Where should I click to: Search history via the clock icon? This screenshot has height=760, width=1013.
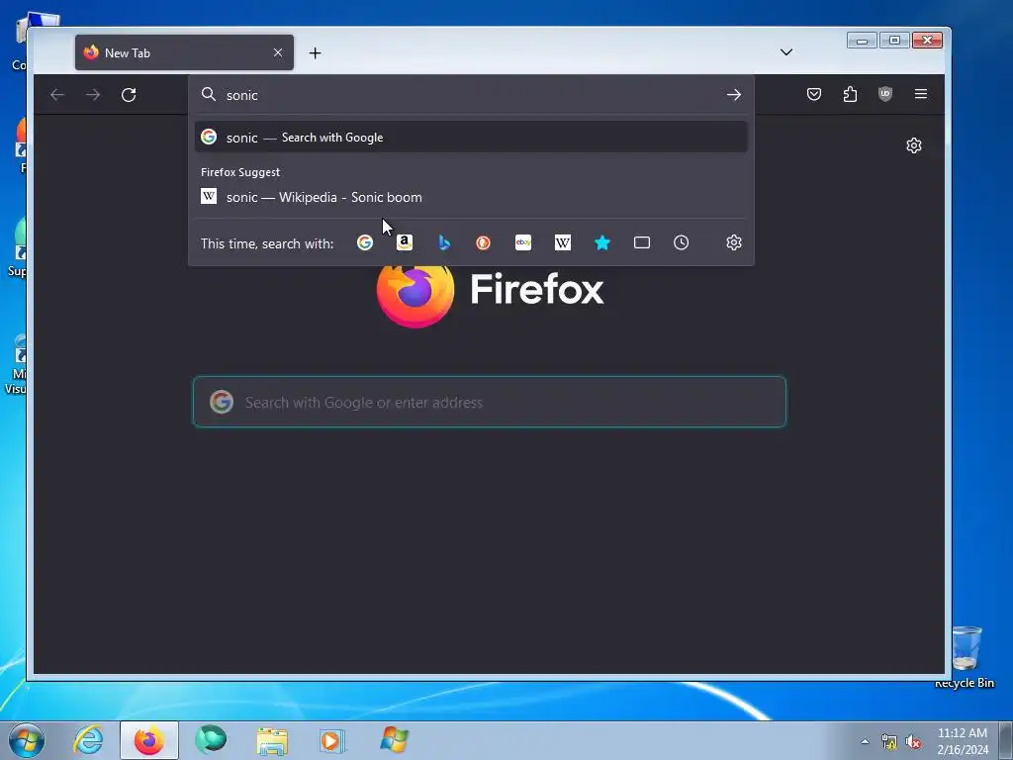(x=681, y=242)
